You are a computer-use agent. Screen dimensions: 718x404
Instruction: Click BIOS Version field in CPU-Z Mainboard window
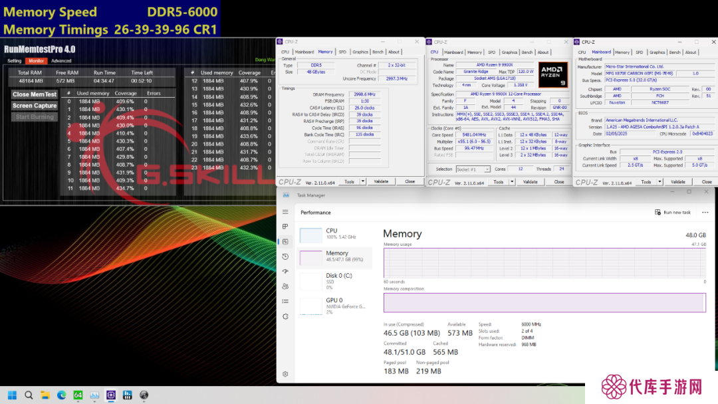click(x=659, y=127)
